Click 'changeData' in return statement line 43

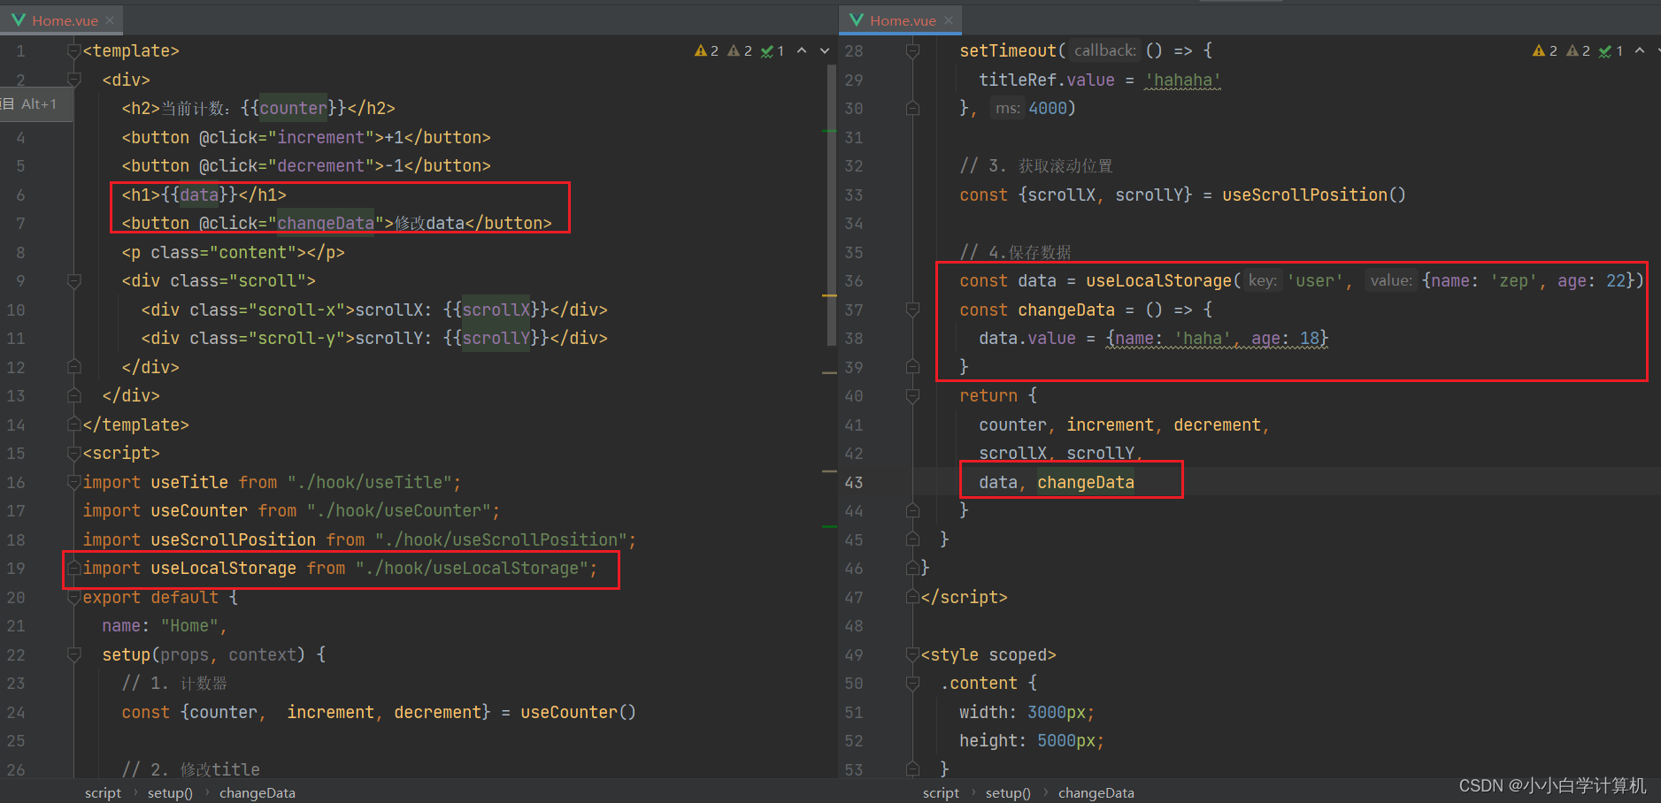coord(1085,482)
